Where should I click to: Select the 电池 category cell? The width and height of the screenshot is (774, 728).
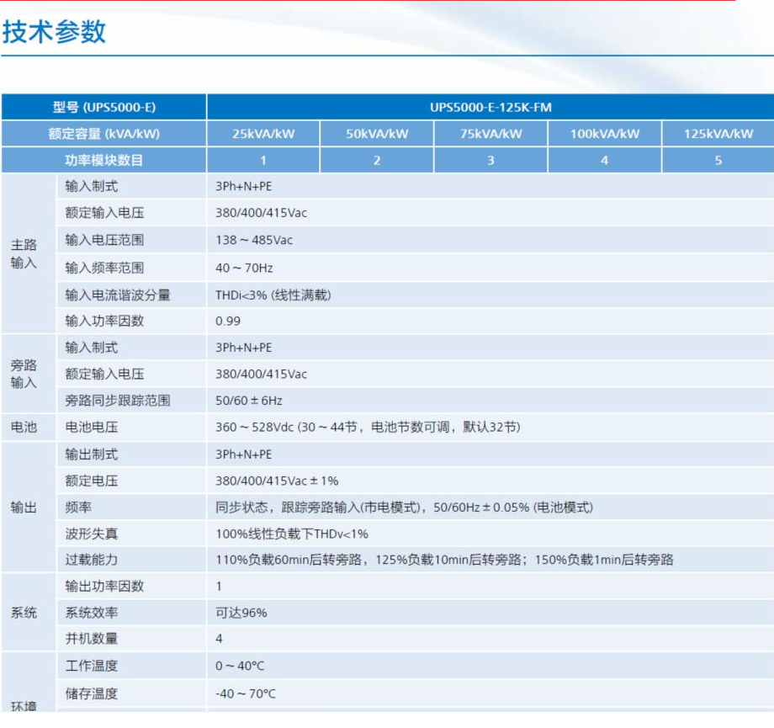tap(28, 428)
